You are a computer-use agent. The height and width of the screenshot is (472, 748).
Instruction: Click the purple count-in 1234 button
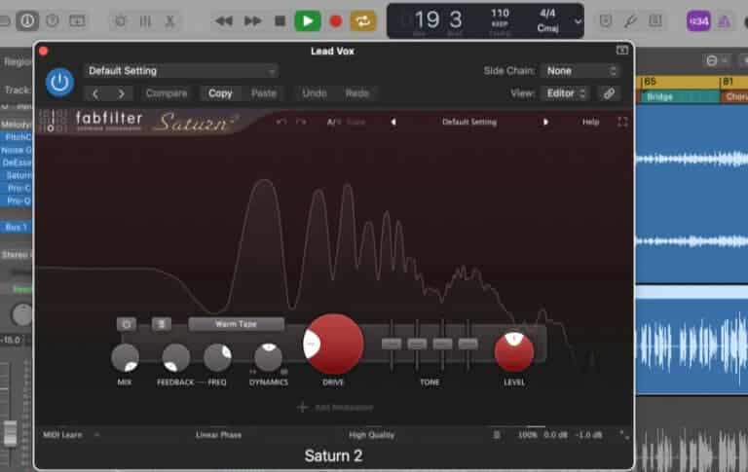click(x=698, y=21)
